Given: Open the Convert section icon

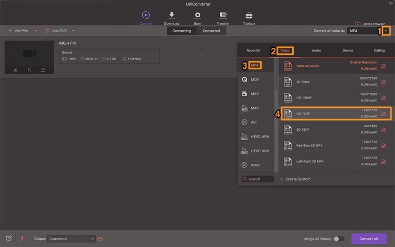Looking at the screenshot, I should (146, 15).
